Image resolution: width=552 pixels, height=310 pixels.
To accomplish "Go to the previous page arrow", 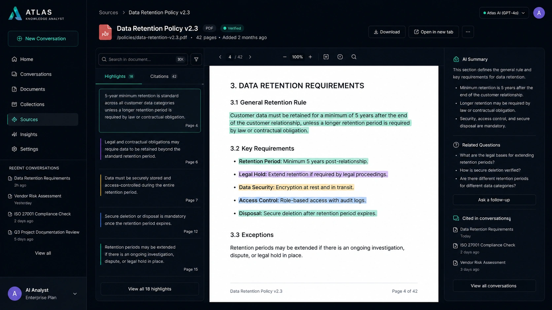I will click(x=220, y=57).
